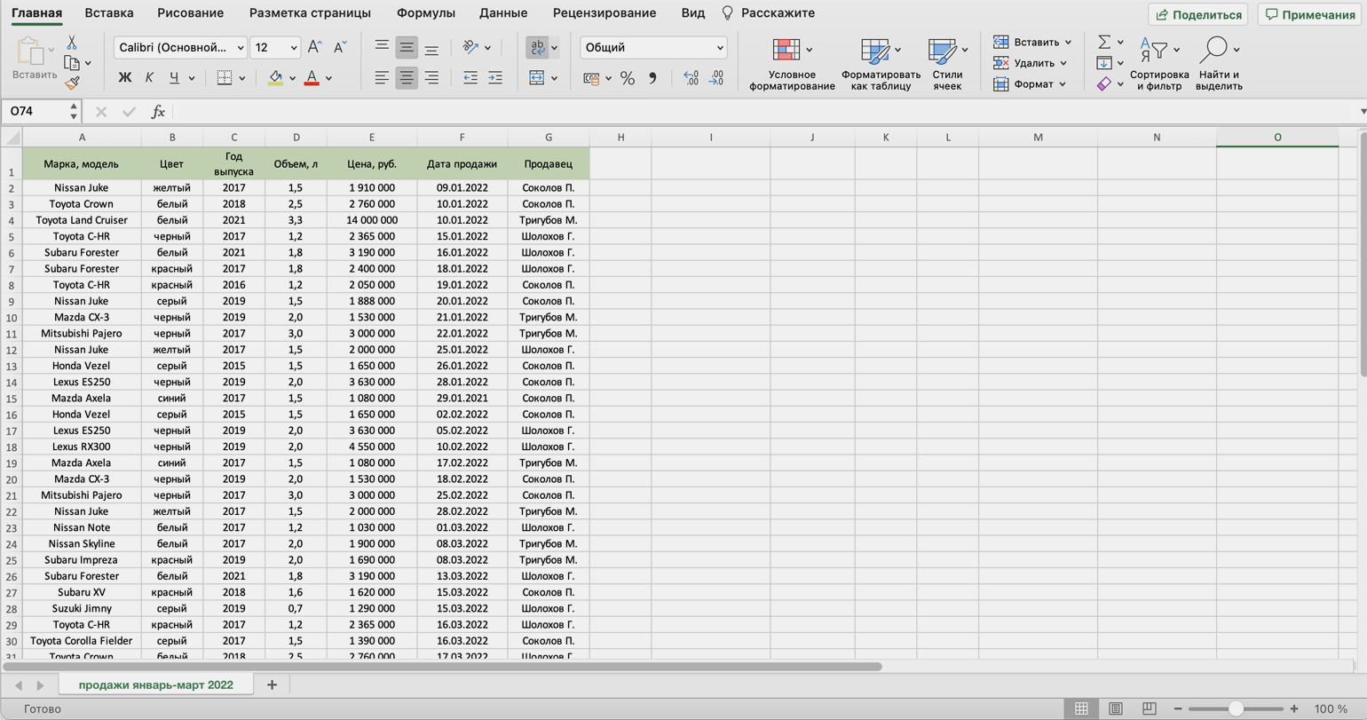
Task: Click the insert function fx icon
Action: (158, 112)
